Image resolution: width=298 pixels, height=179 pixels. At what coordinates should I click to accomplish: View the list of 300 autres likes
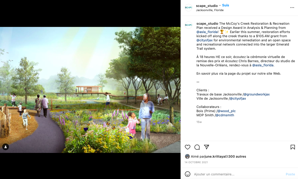coord(237,157)
